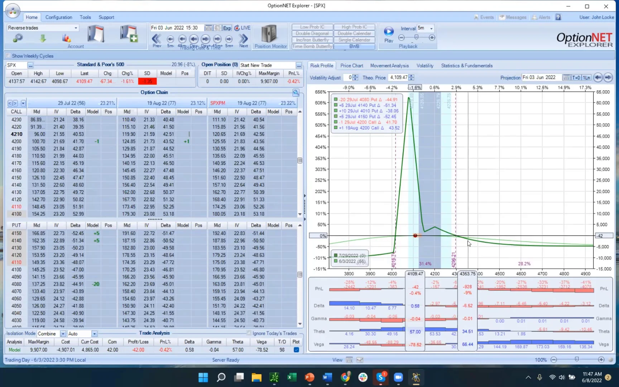Click the minus icon on playback speed

tap(401, 38)
